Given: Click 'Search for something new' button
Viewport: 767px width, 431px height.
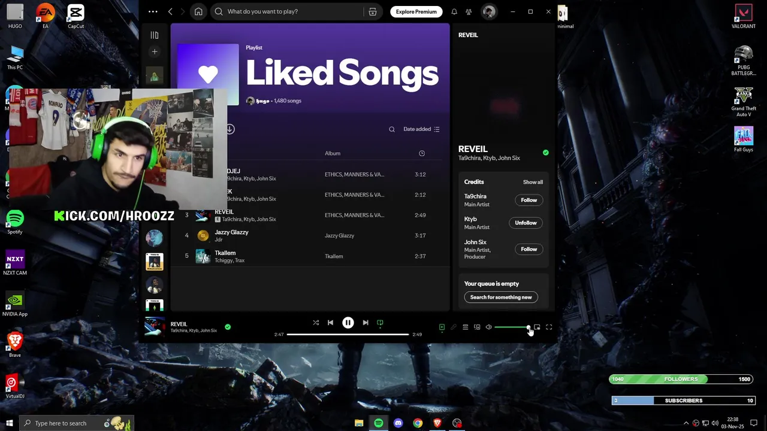Looking at the screenshot, I should tap(501, 297).
